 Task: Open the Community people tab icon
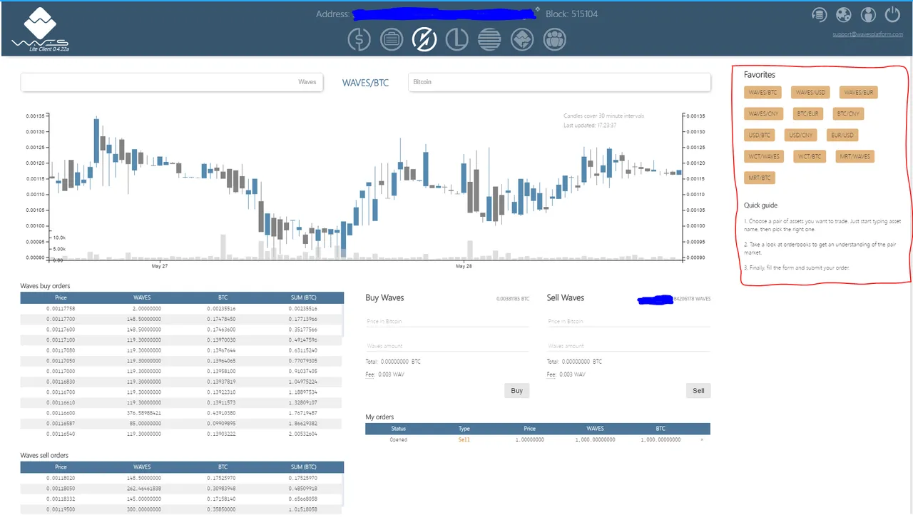[x=555, y=39]
